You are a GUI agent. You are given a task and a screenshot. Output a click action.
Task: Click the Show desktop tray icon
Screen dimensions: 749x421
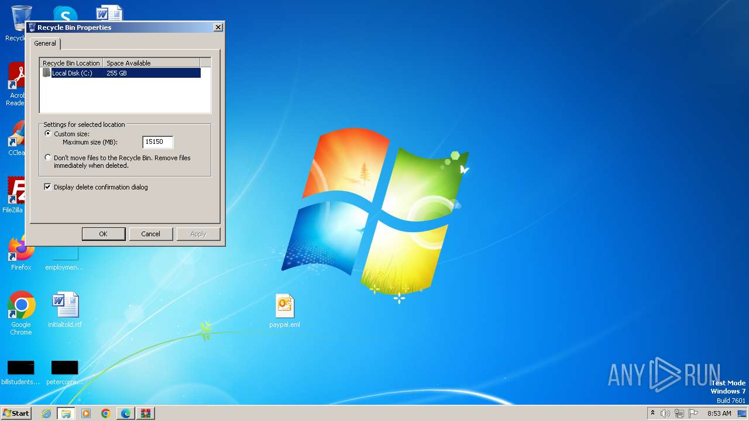[x=742, y=413]
